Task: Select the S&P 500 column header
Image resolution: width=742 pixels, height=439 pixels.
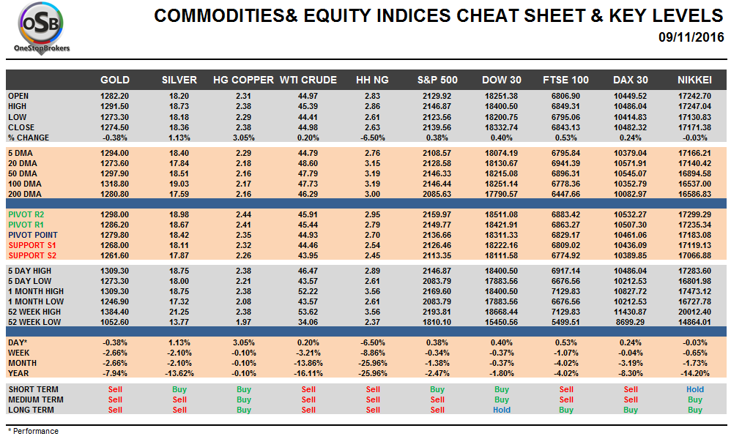Action: (x=437, y=80)
